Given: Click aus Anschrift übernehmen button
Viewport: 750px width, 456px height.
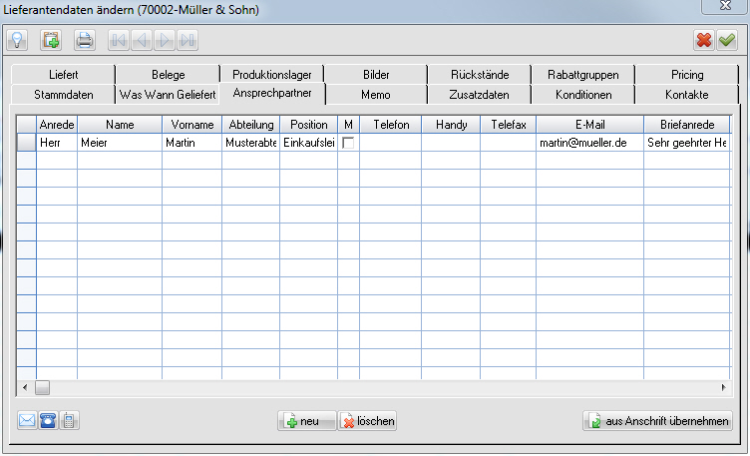Looking at the screenshot, I should [657, 421].
